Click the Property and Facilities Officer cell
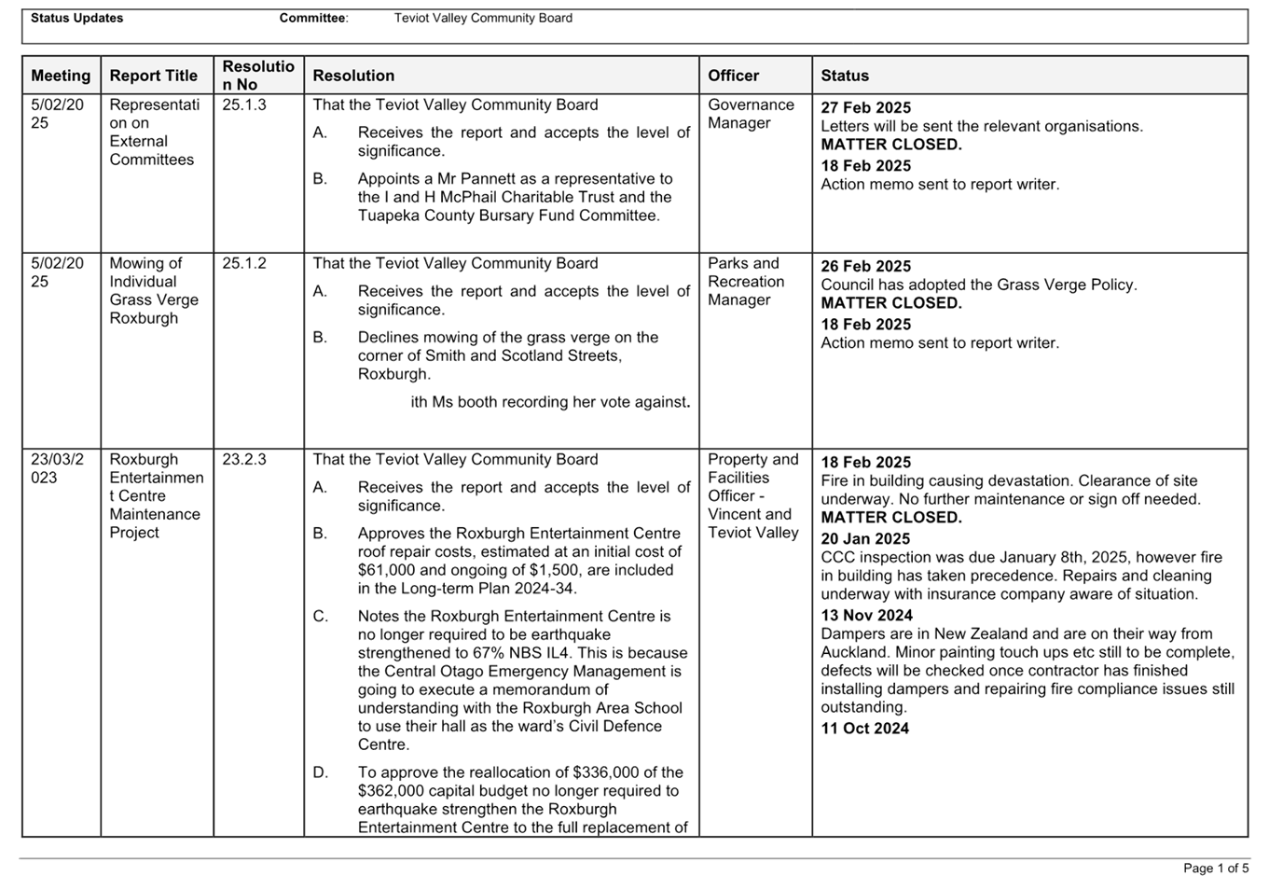 pyautogui.click(x=752, y=495)
